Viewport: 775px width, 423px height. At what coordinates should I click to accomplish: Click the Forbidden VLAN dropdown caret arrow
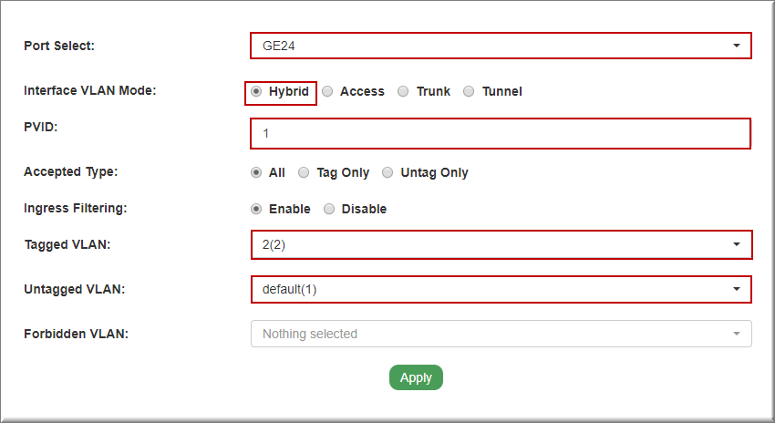(x=736, y=335)
